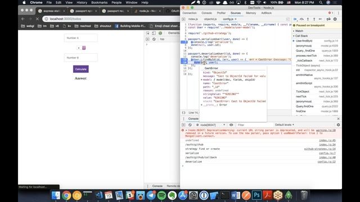Clear console in Node.js DevTools drawer
This screenshot has height=202, width=360.
click(190, 125)
